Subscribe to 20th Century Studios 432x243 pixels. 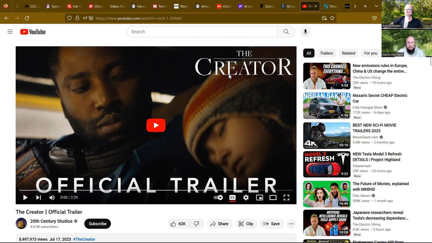coord(98,224)
